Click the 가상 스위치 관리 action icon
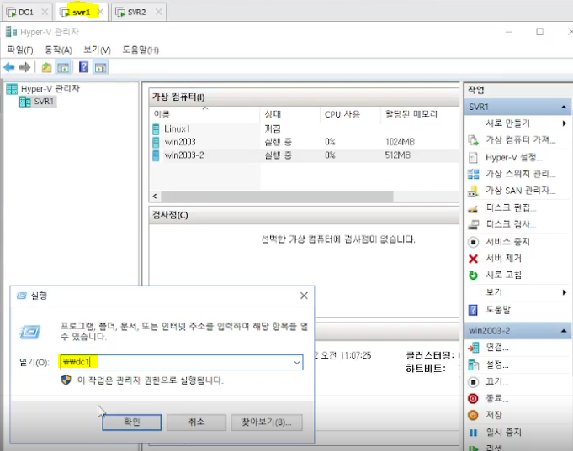The height and width of the screenshot is (451, 573). pos(473,174)
